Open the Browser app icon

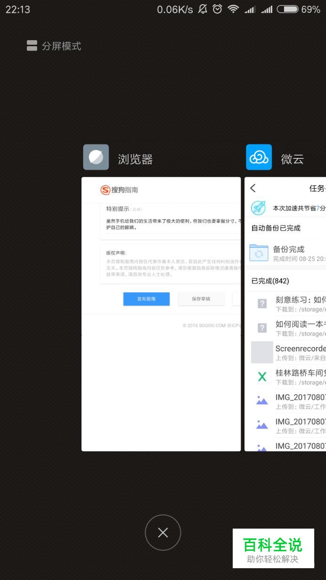[96, 157]
